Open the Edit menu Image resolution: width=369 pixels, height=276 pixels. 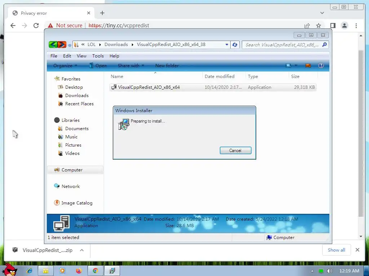tap(67, 56)
